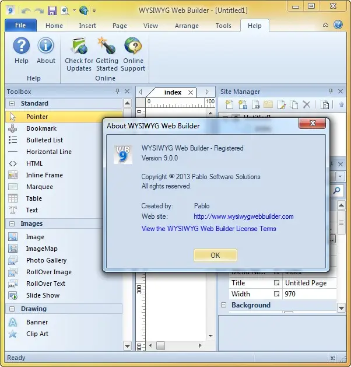Select Text tool in Toolbox
Viewport: 351px width, 367px height.
click(x=32, y=210)
